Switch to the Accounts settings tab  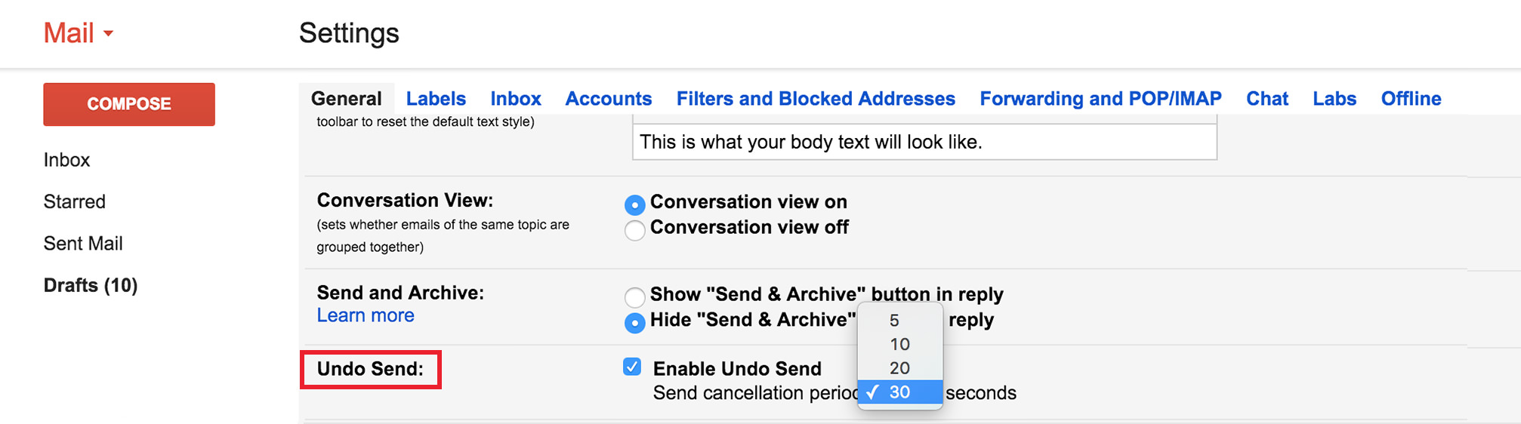(x=608, y=99)
